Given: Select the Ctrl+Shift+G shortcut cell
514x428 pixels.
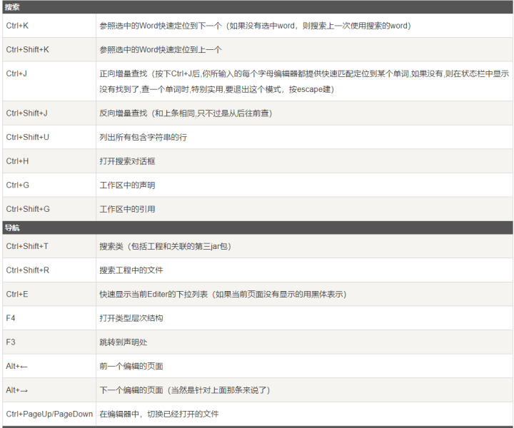Looking at the screenshot, I should (x=49, y=209).
